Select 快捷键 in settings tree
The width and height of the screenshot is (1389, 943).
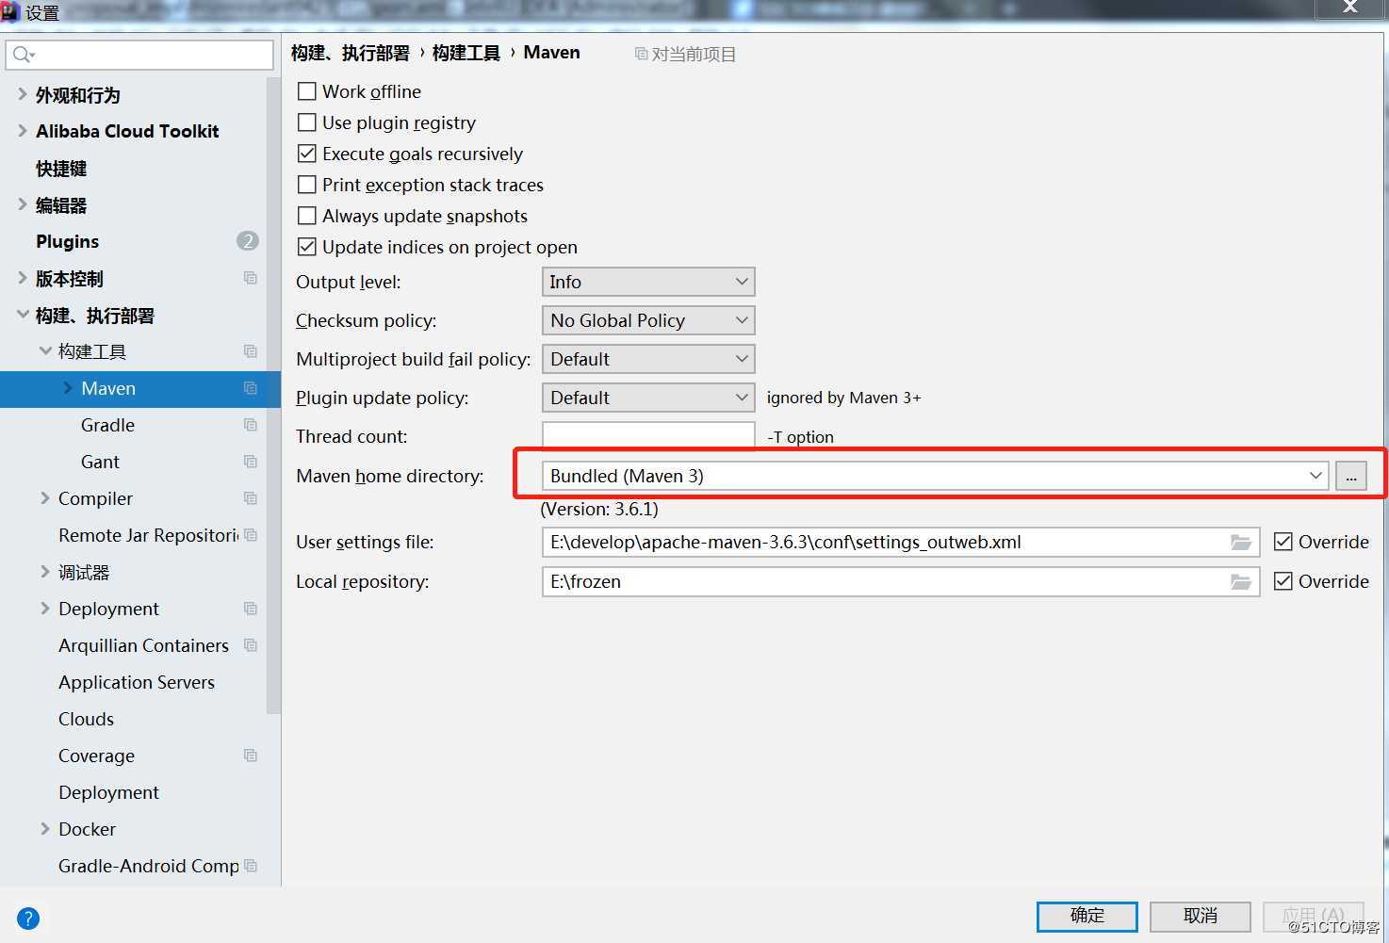[x=61, y=169]
